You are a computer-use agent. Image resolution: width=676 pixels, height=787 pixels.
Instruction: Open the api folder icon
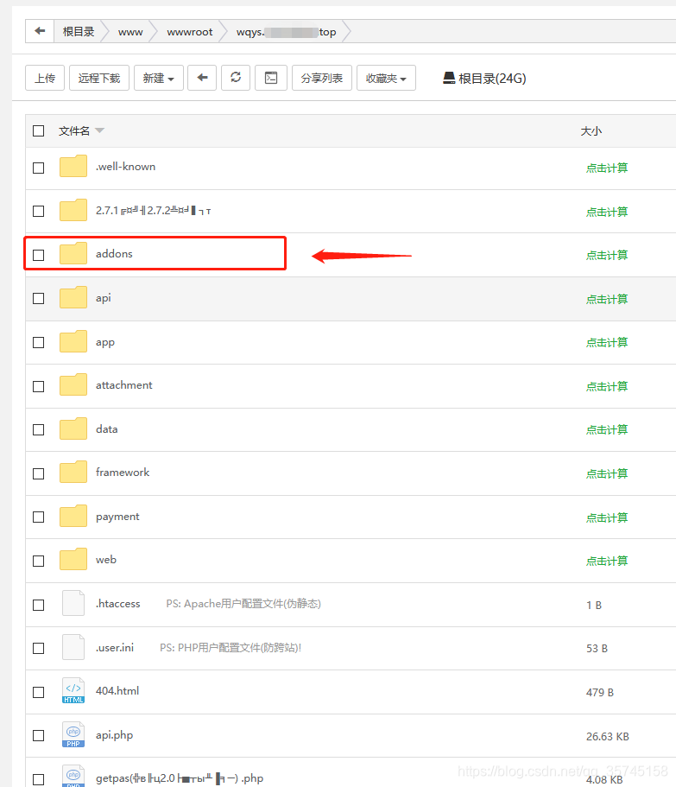[x=73, y=298]
